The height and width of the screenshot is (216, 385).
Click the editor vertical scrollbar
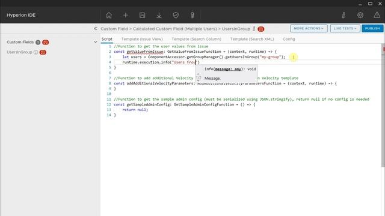(x=383, y=106)
